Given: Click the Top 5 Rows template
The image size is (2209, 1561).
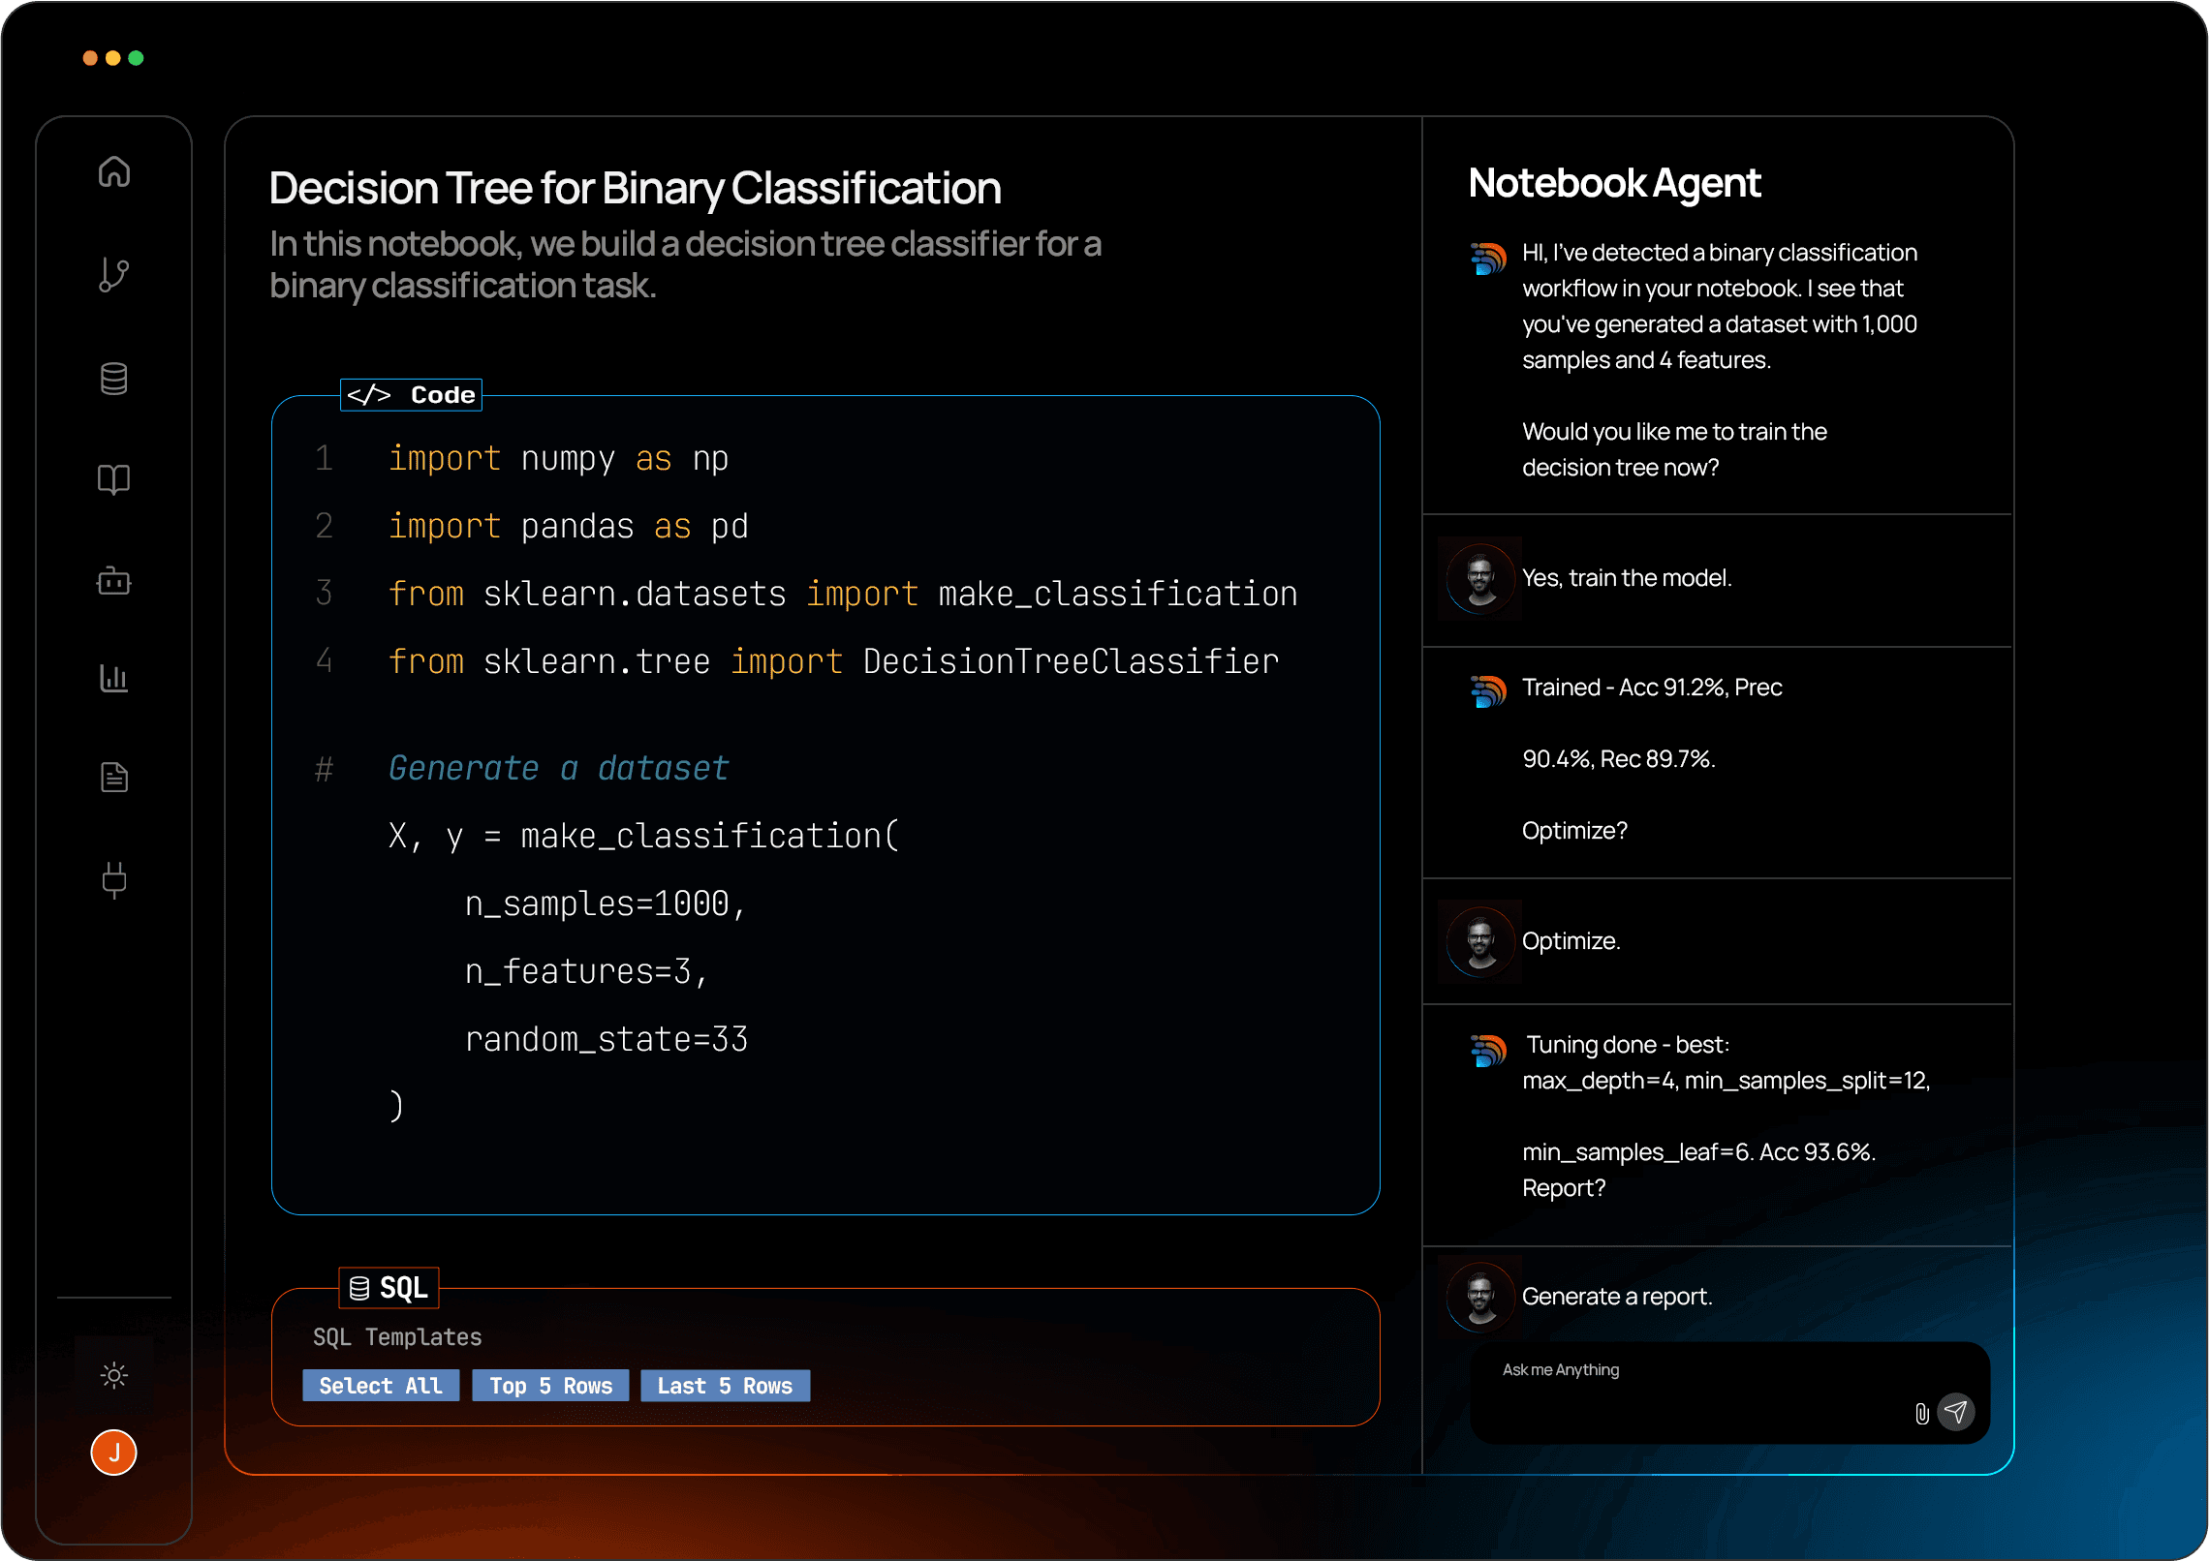Looking at the screenshot, I should click(550, 1386).
